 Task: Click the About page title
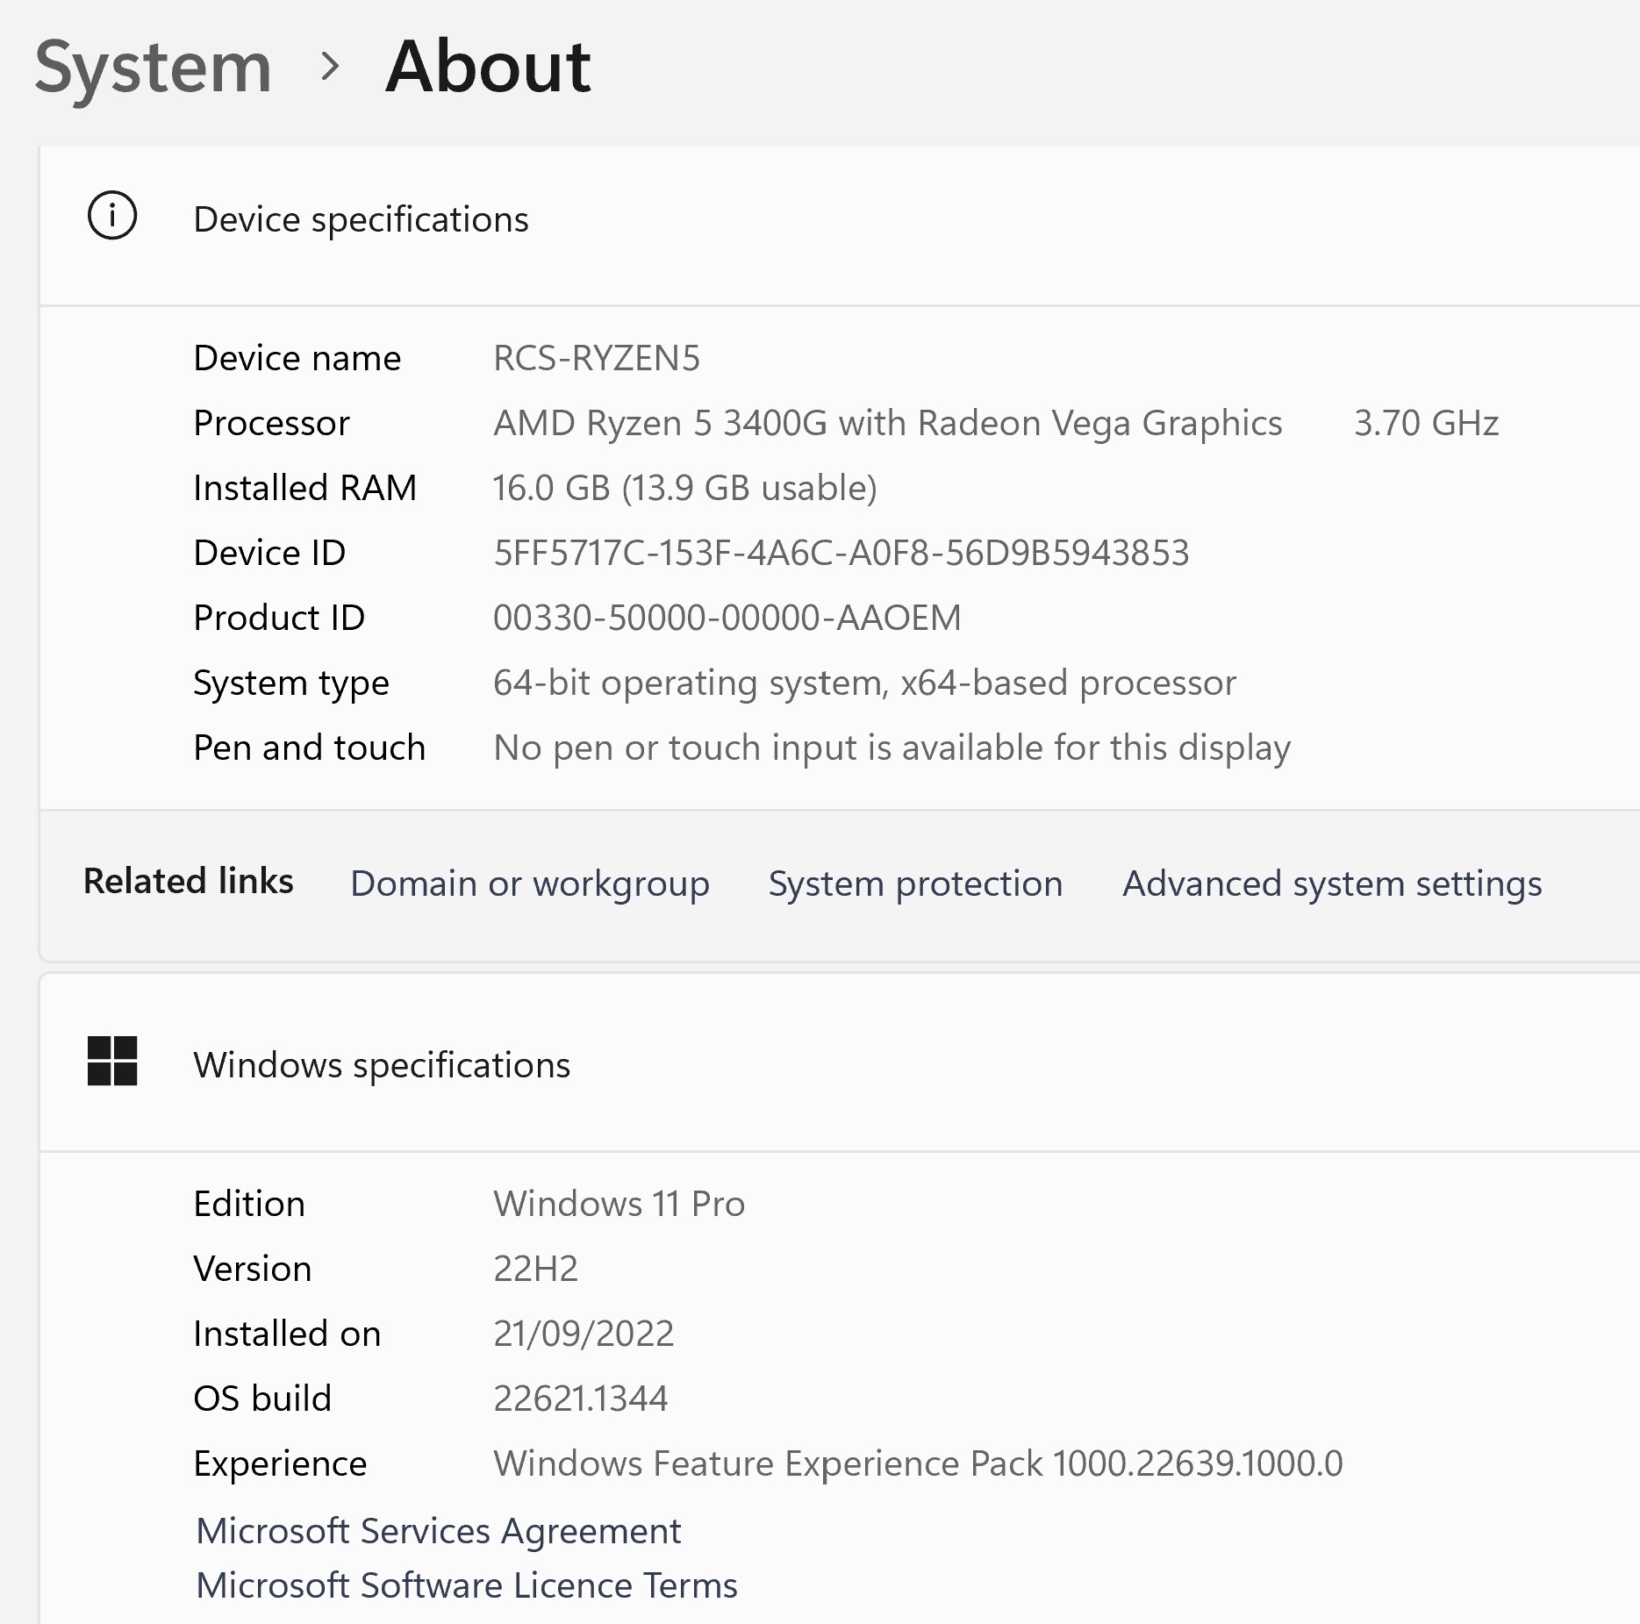click(488, 67)
